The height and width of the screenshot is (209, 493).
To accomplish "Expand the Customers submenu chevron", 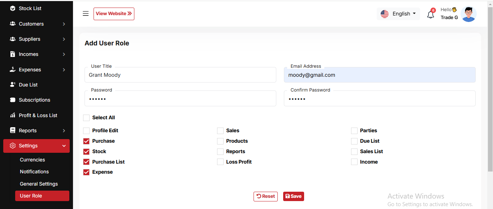I will tap(64, 24).
